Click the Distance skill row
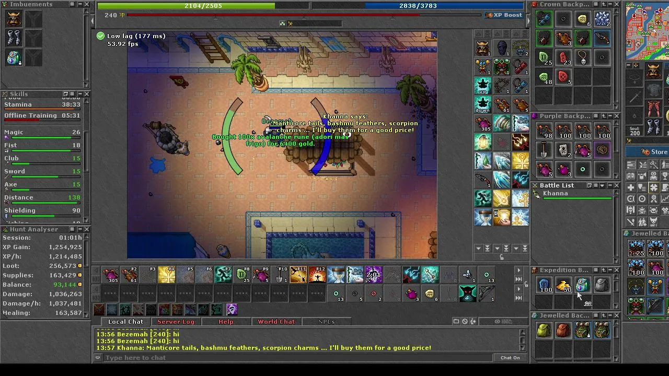This screenshot has width=669, height=376. (x=42, y=198)
